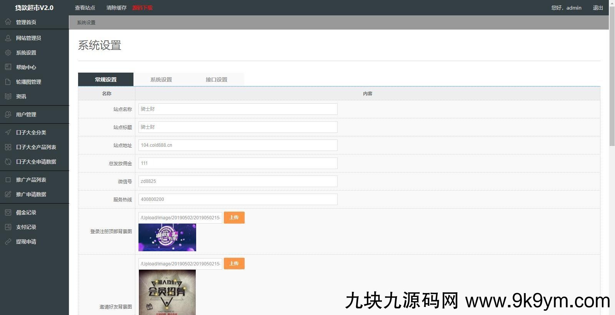Click 退出 to log out
The height and width of the screenshot is (315, 615).
coord(598,8)
